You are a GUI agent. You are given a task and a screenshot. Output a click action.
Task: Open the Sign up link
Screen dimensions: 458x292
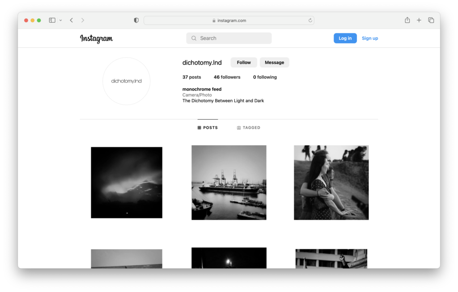point(370,38)
